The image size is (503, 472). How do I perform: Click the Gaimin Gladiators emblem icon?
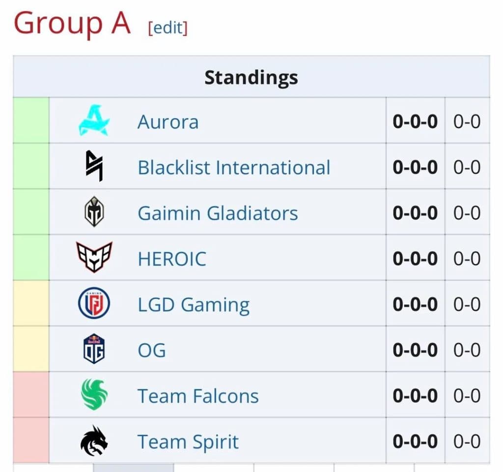coord(93,212)
